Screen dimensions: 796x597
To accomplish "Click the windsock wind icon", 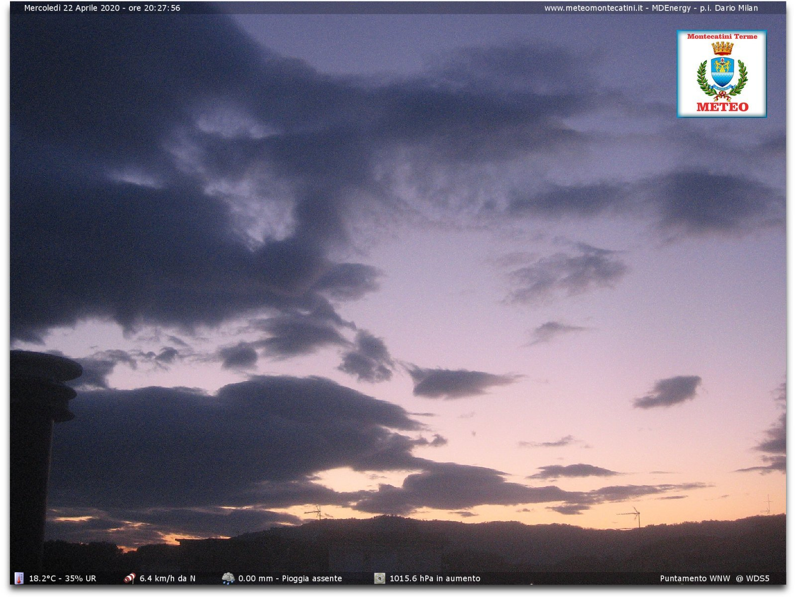I will click(129, 578).
